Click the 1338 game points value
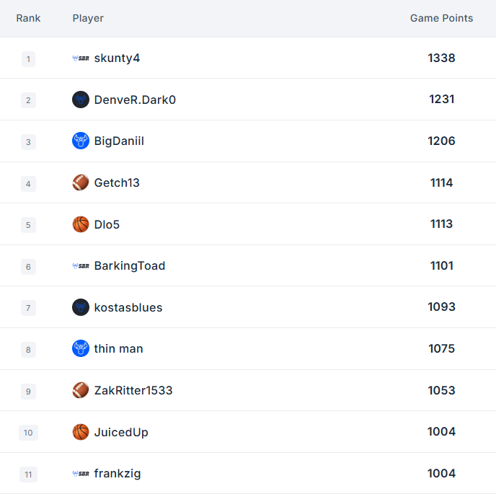496x494 pixels. click(x=441, y=58)
